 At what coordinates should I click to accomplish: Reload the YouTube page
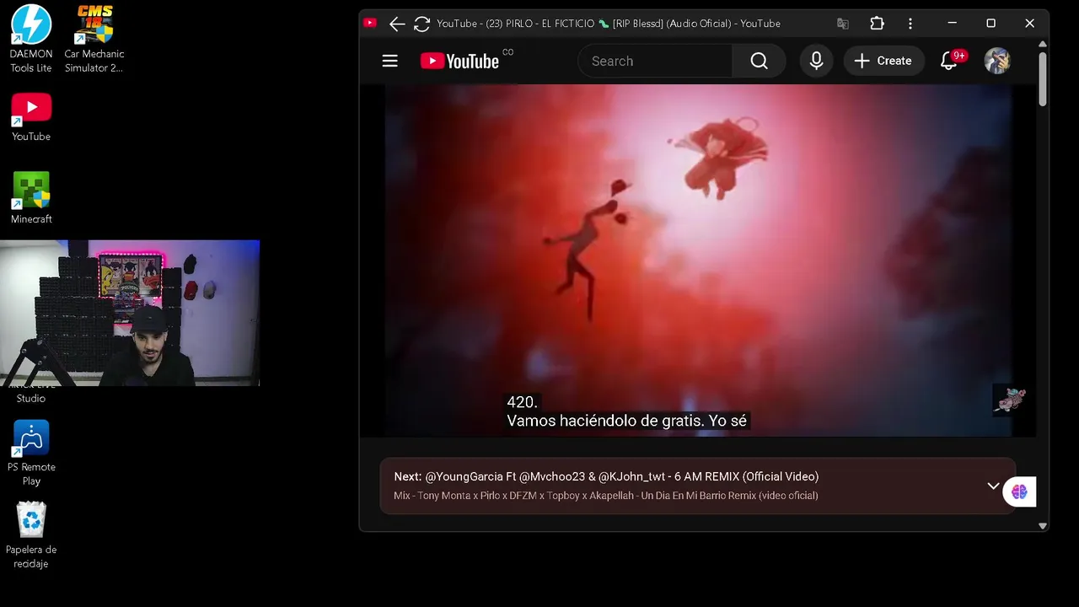click(x=422, y=24)
